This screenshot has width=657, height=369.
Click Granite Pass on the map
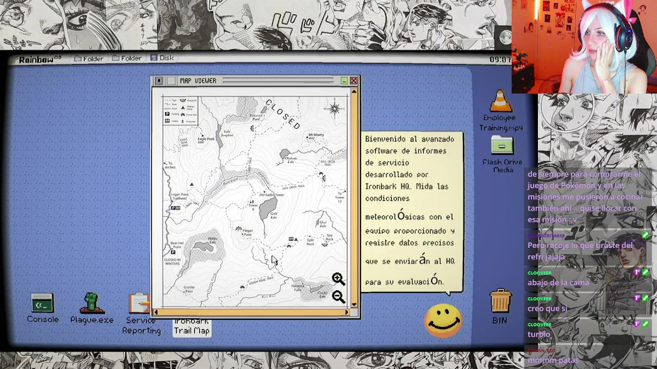189,289
